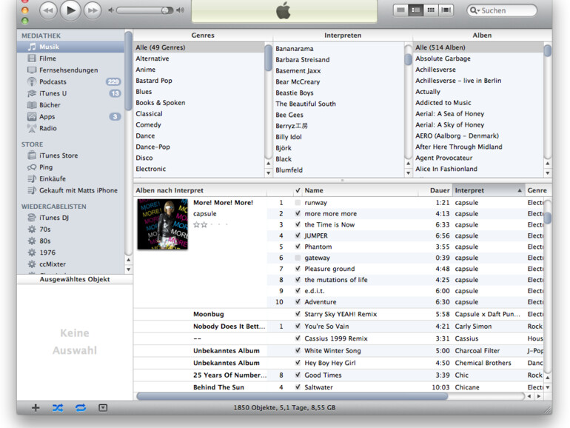The image size is (570, 428).
Task: Open the iTunes Store
Action: (x=71, y=156)
